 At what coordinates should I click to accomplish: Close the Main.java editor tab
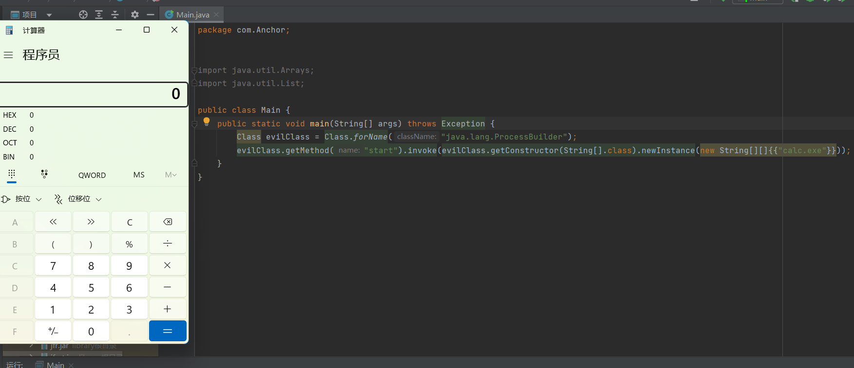click(216, 15)
